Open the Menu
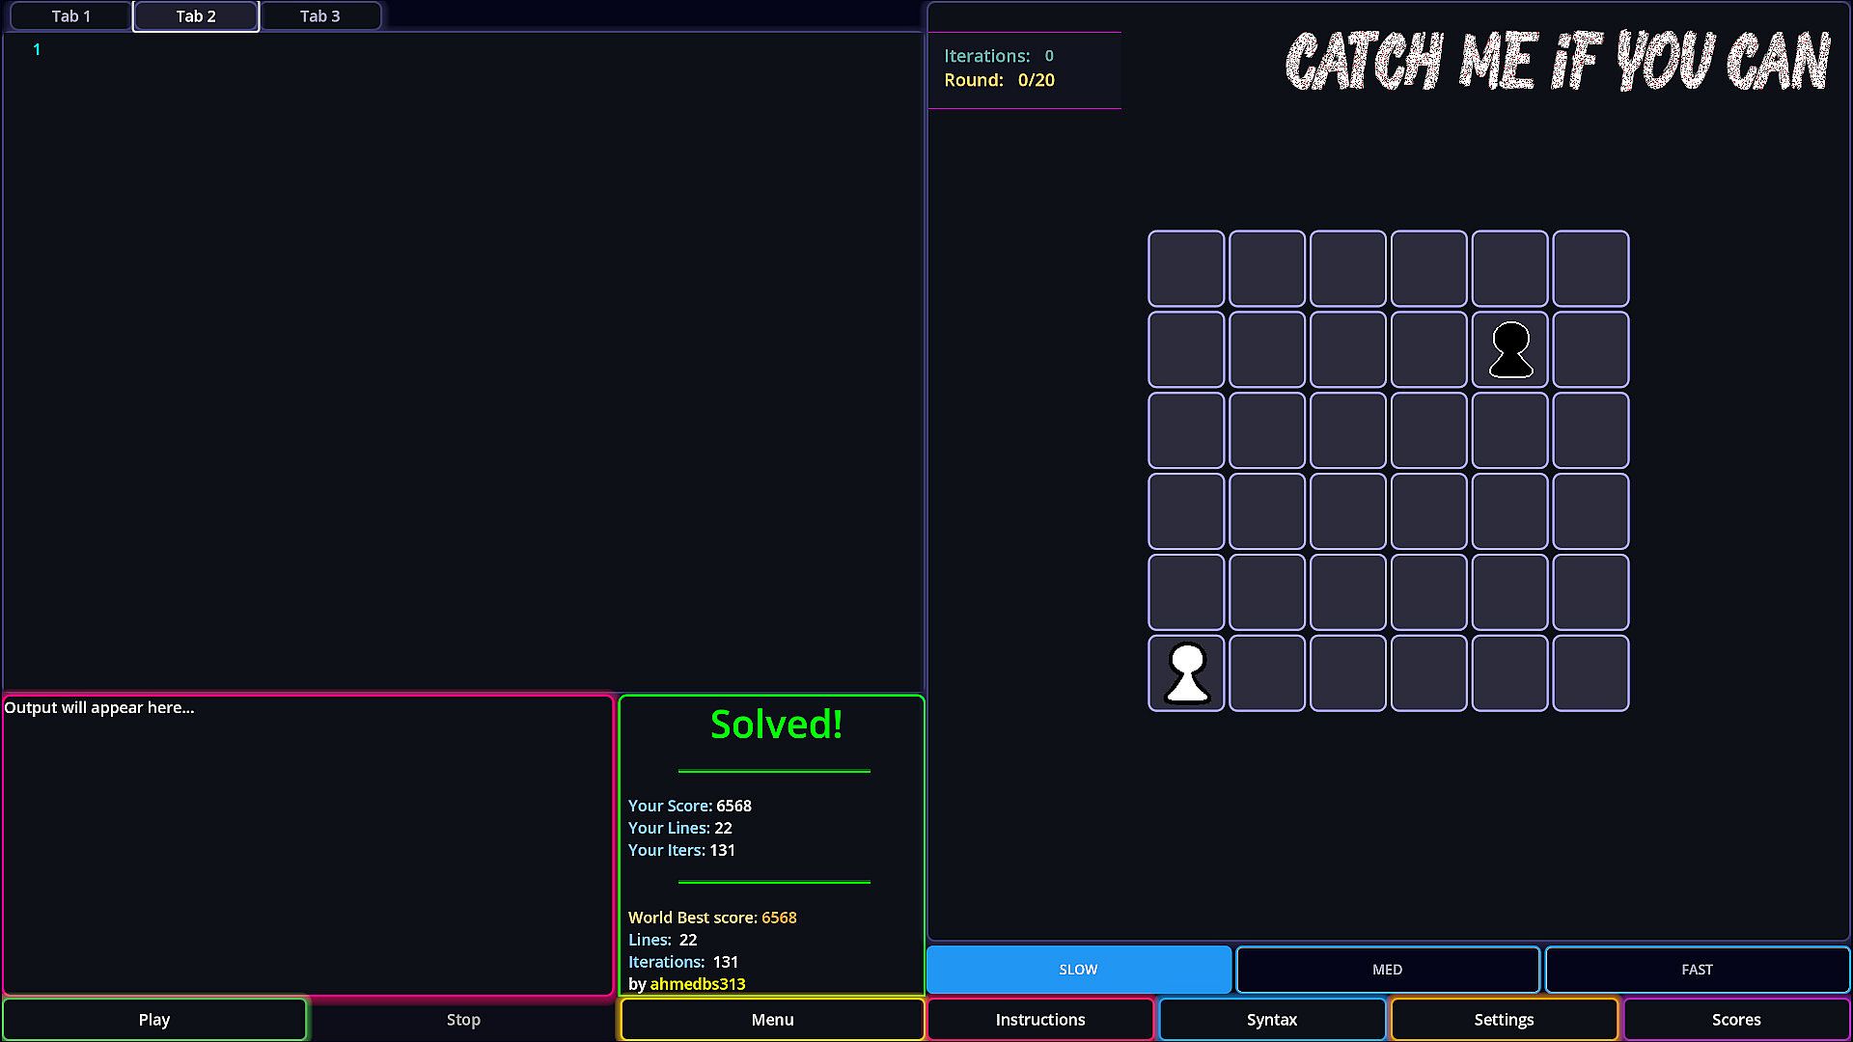This screenshot has height=1042, width=1853. [x=772, y=1020]
